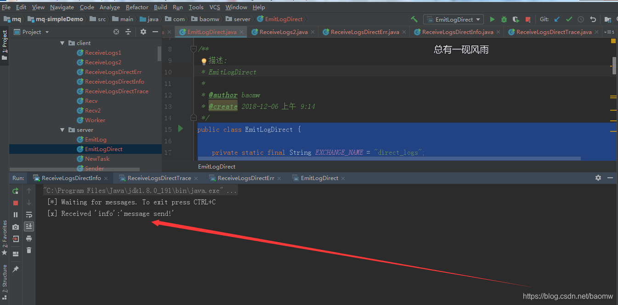The height and width of the screenshot is (305, 618).
Task: Rerun process in Run panel
Action: point(16,191)
